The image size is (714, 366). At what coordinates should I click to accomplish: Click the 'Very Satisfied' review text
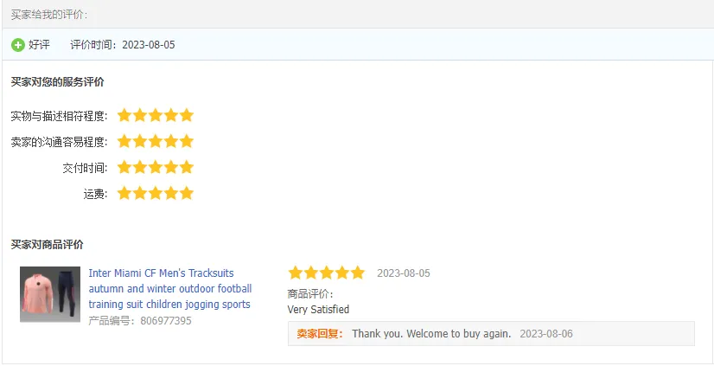[318, 309]
